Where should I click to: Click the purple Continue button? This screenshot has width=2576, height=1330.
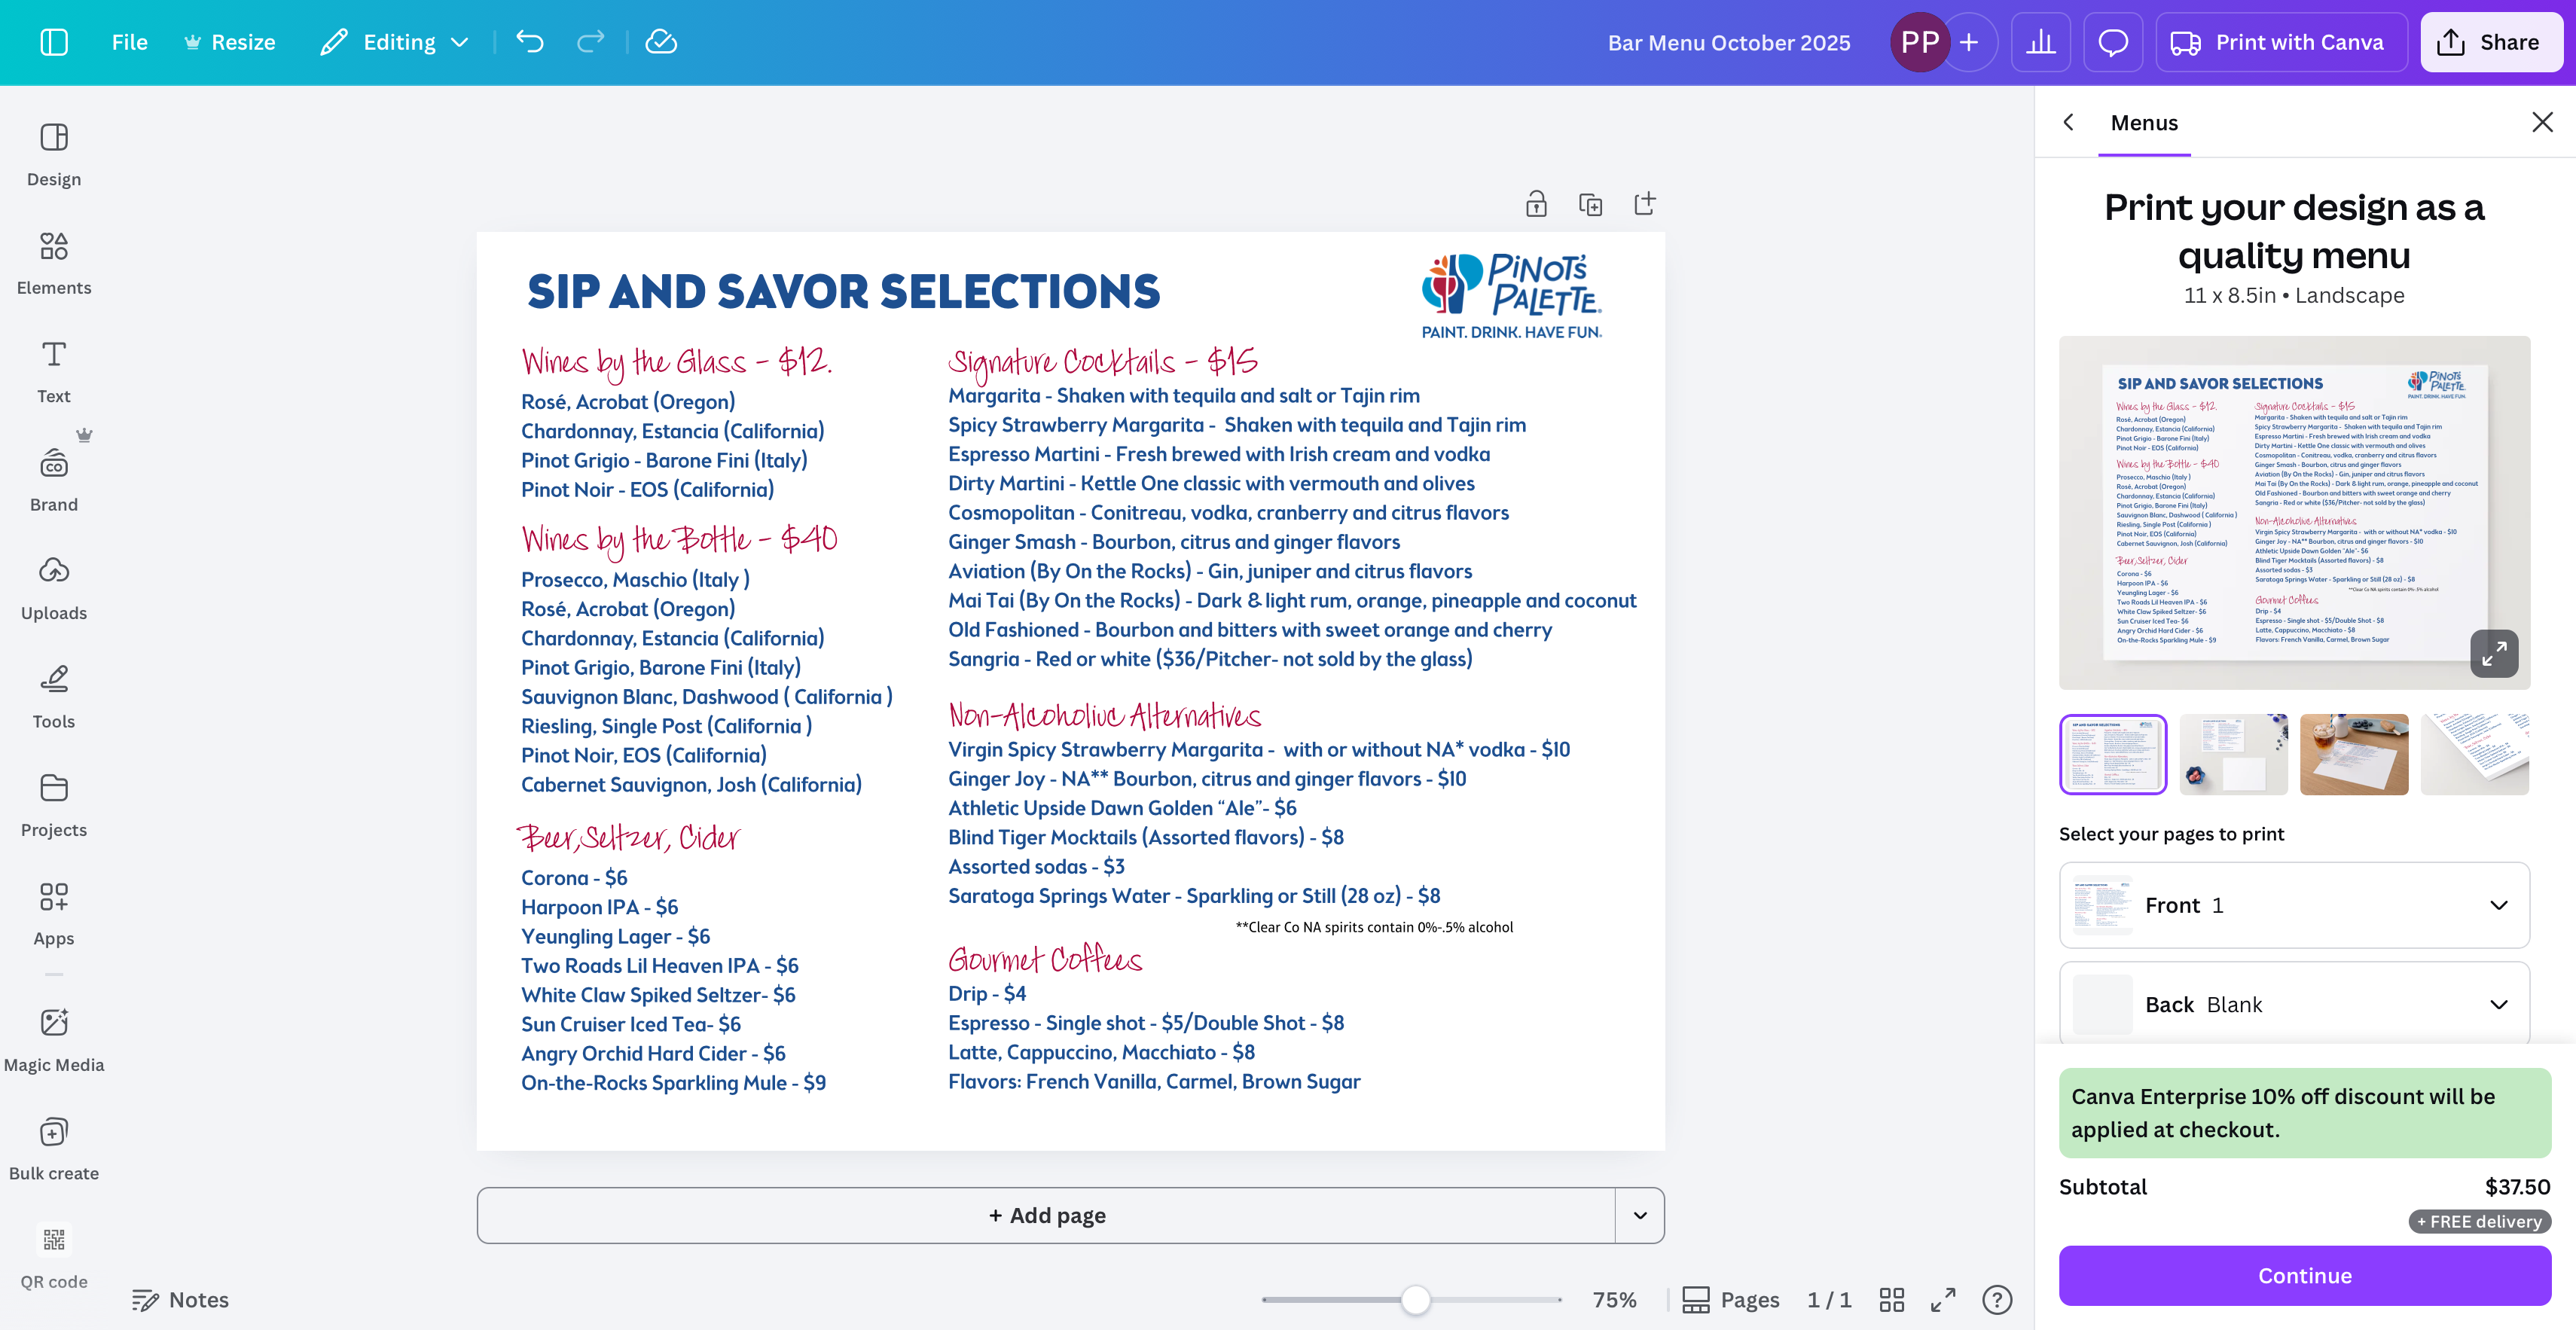[2304, 1275]
